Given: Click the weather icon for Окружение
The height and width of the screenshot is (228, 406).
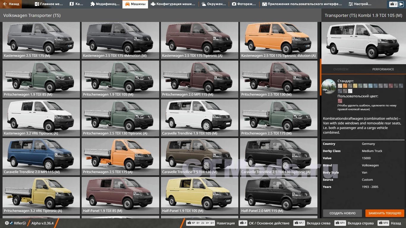Looking at the screenshot, I should coord(204,4).
